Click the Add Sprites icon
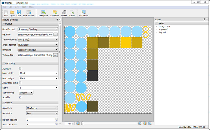This screenshot has height=130, width=210. point(43,12)
